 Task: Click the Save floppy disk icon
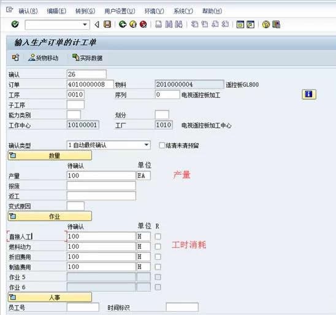[107, 24]
